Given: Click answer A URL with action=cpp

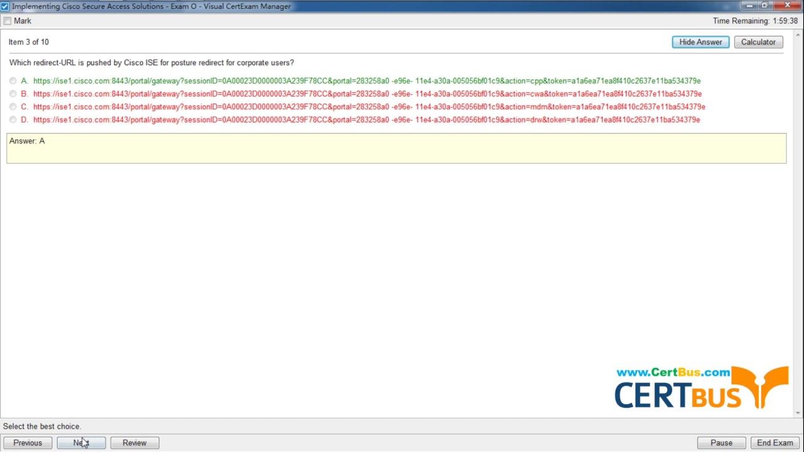Looking at the screenshot, I should (367, 81).
